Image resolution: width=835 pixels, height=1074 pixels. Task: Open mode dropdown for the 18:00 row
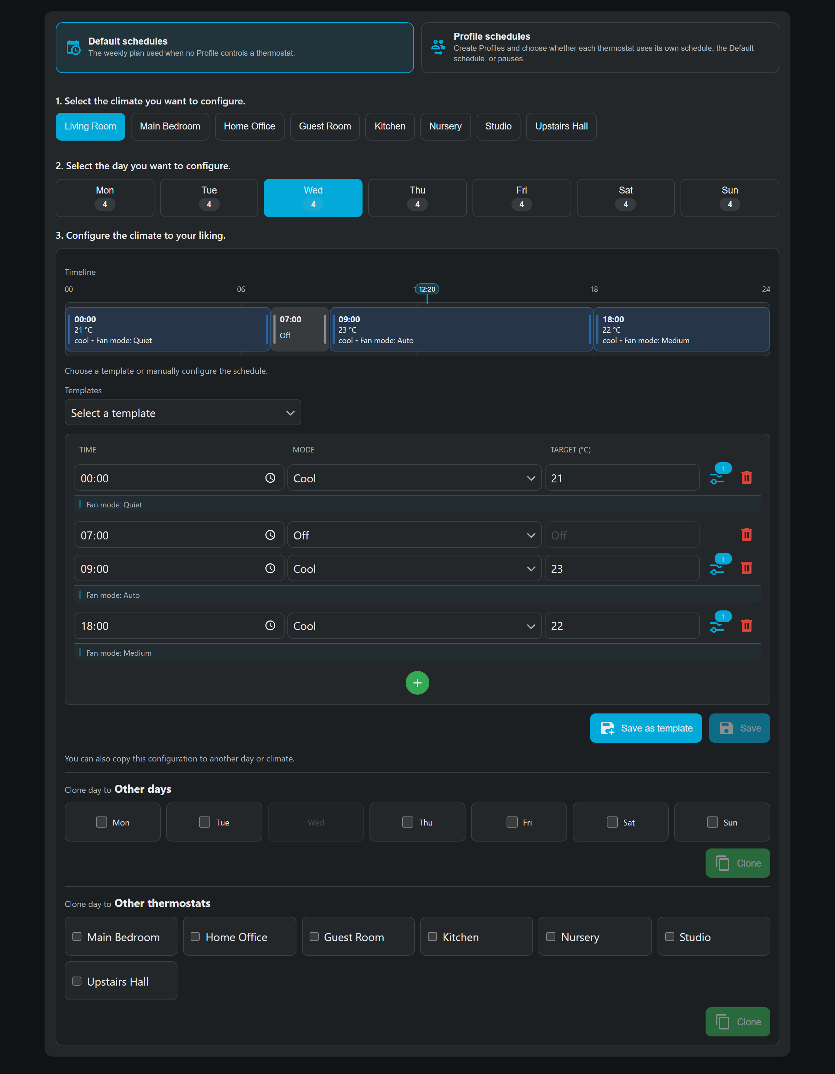(x=414, y=626)
